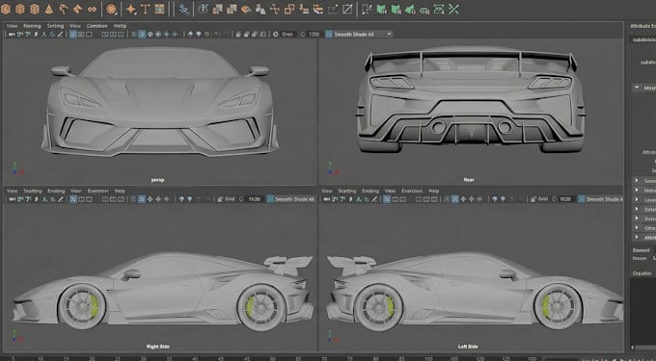Click the orange circle sphere icon in the shelf
The height and width of the screenshot is (361, 656).
(x=111, y=9)
